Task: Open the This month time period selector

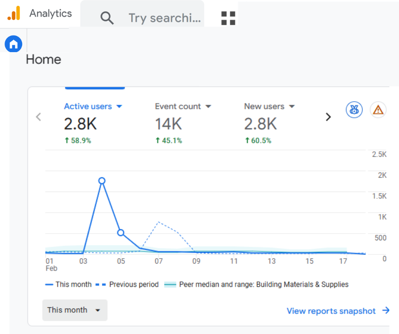Action: (74, 310)
